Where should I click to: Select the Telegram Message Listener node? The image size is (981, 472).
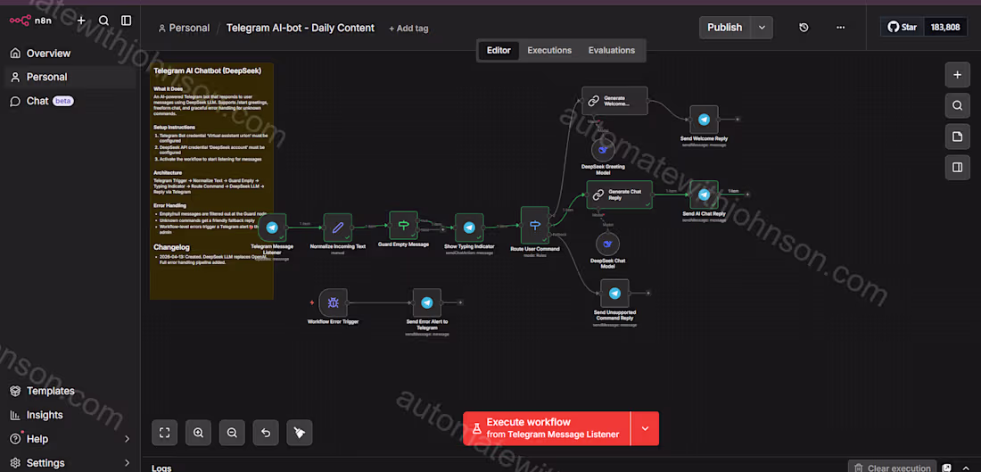pyautogui.click(x=272, y=228)
